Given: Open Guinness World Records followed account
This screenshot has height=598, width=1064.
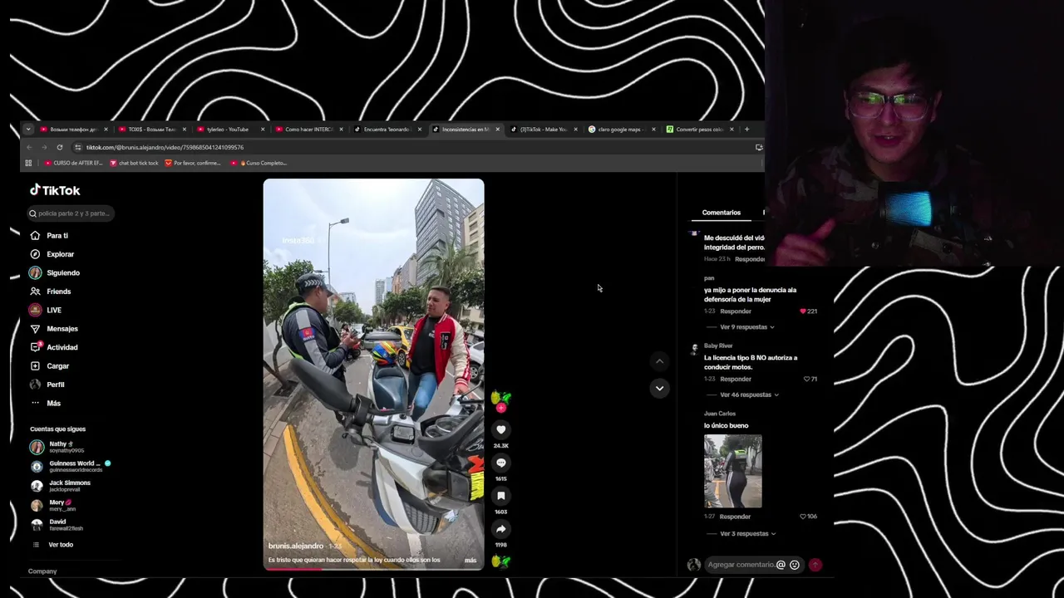Looking at the screenshot, I should click(71, 466).
